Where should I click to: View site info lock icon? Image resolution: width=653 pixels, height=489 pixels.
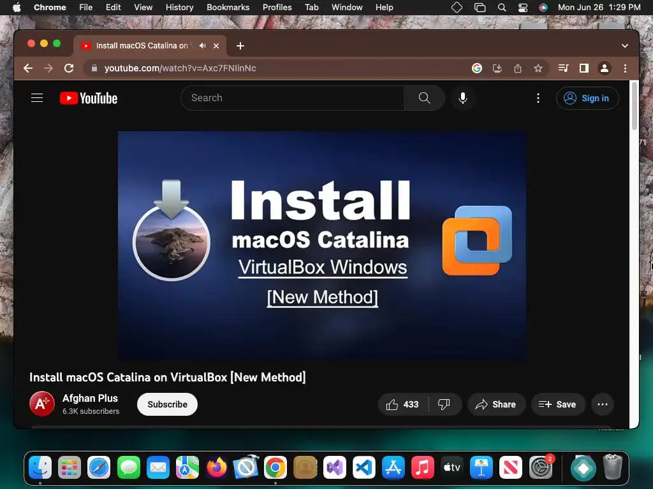(x=94, y=68)
